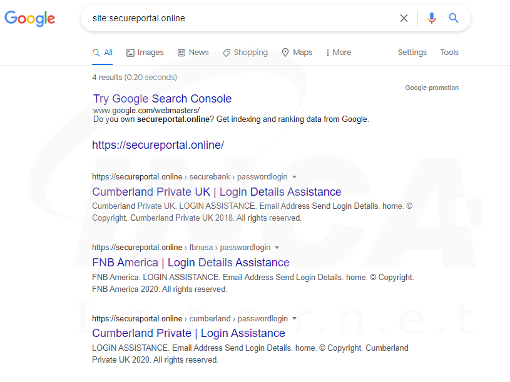Open Cumberland Private UK Login Details Assistance
The width and height of the screenshot is (510, 382).
pos(217,192)
